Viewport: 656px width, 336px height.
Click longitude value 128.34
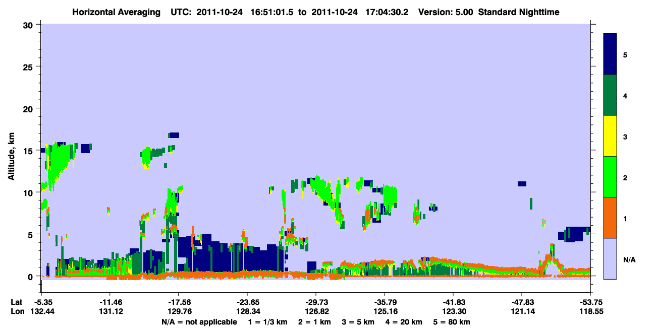coord(247,311)
